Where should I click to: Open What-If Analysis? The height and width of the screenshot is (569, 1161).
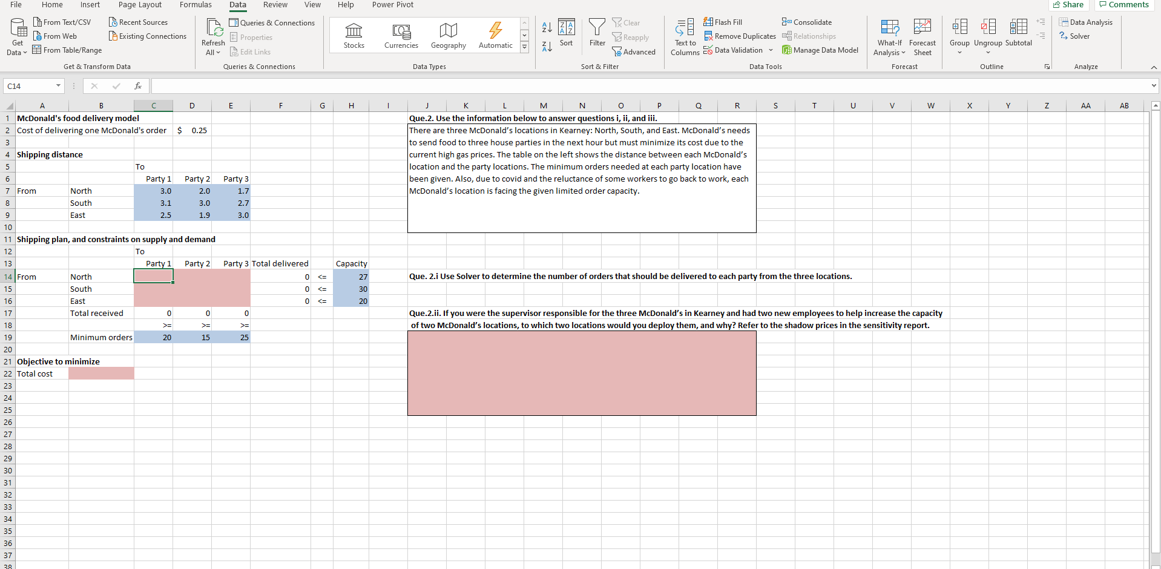click(889, 36)
